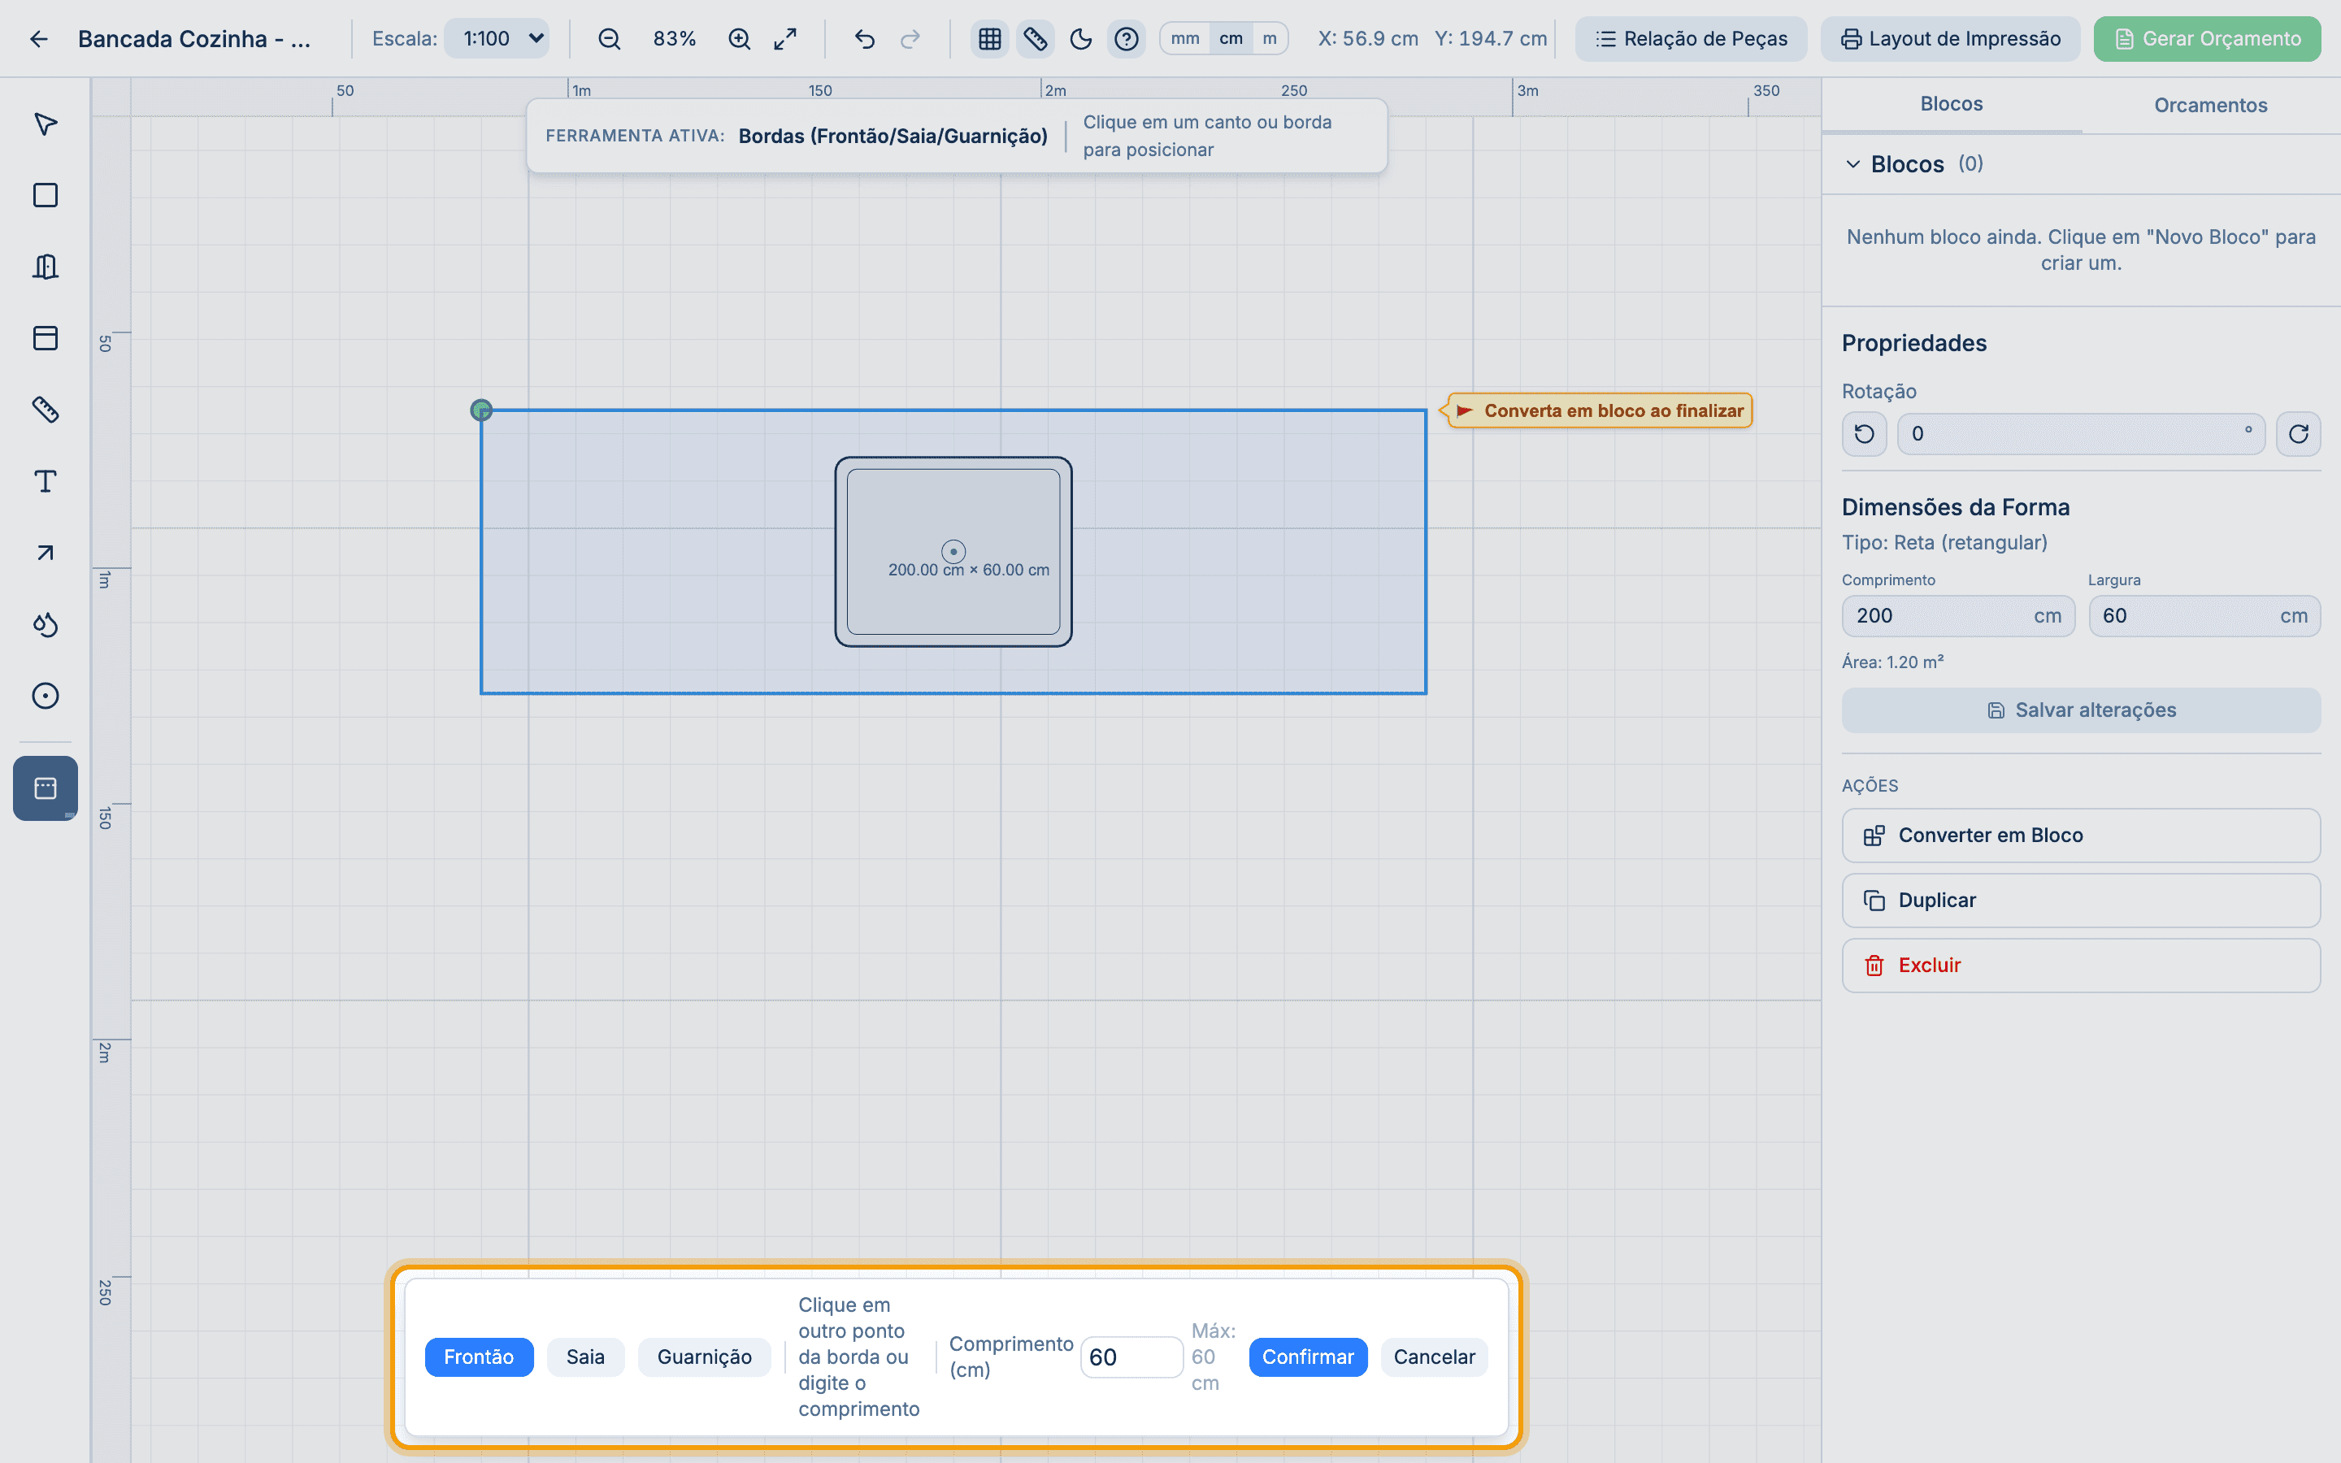Select the Guarnição border type
Viewport: 2341px width, 1463px height.
click(x=704, y=1357)
